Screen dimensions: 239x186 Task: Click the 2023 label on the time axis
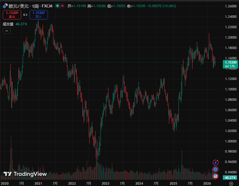(x=105, y=183)
